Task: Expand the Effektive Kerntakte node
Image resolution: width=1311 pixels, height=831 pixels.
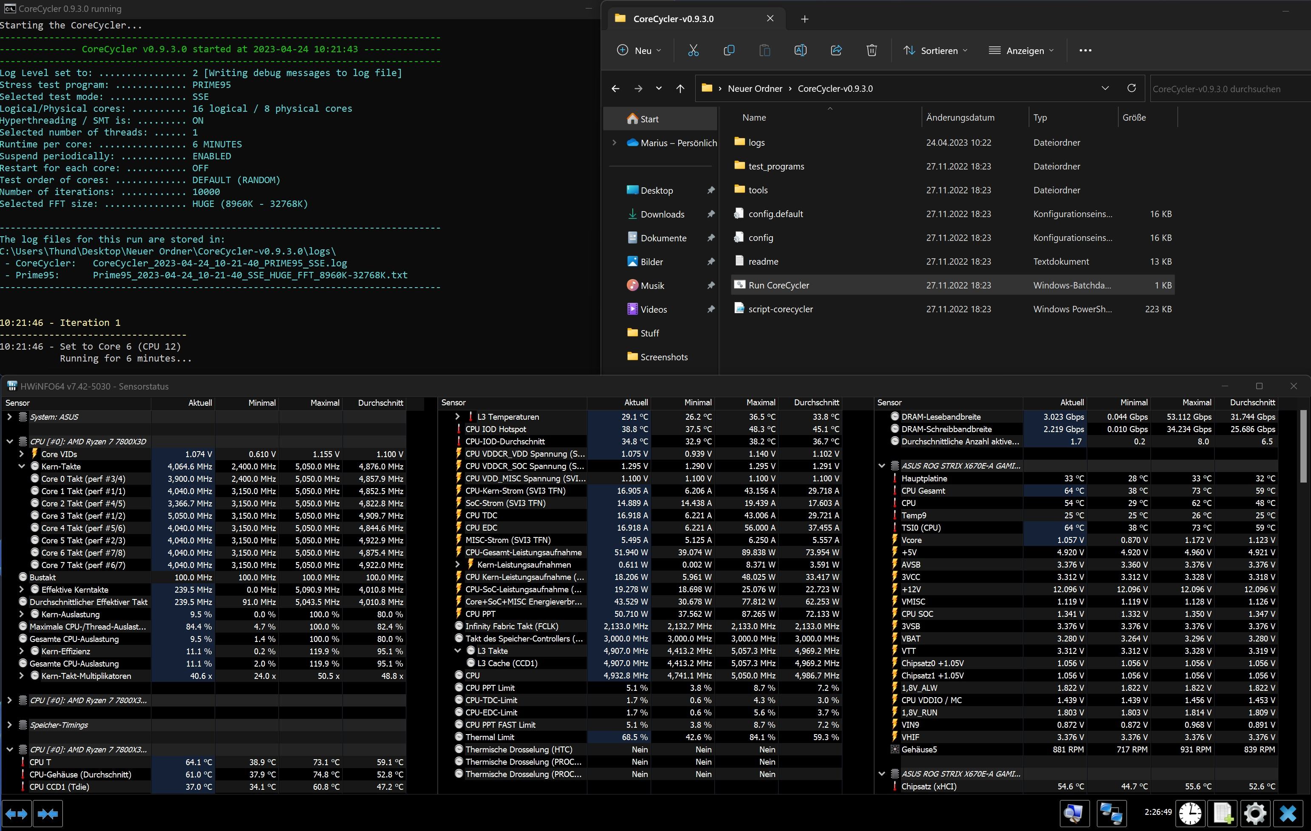Action: tap(21, 589)
